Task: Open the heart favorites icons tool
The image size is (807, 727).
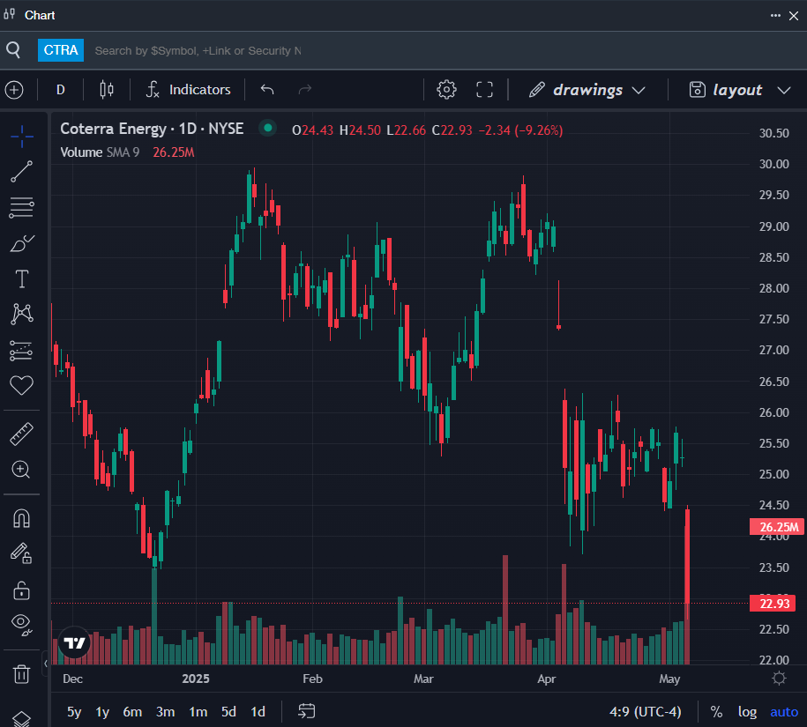Action: tap(22, 385)
